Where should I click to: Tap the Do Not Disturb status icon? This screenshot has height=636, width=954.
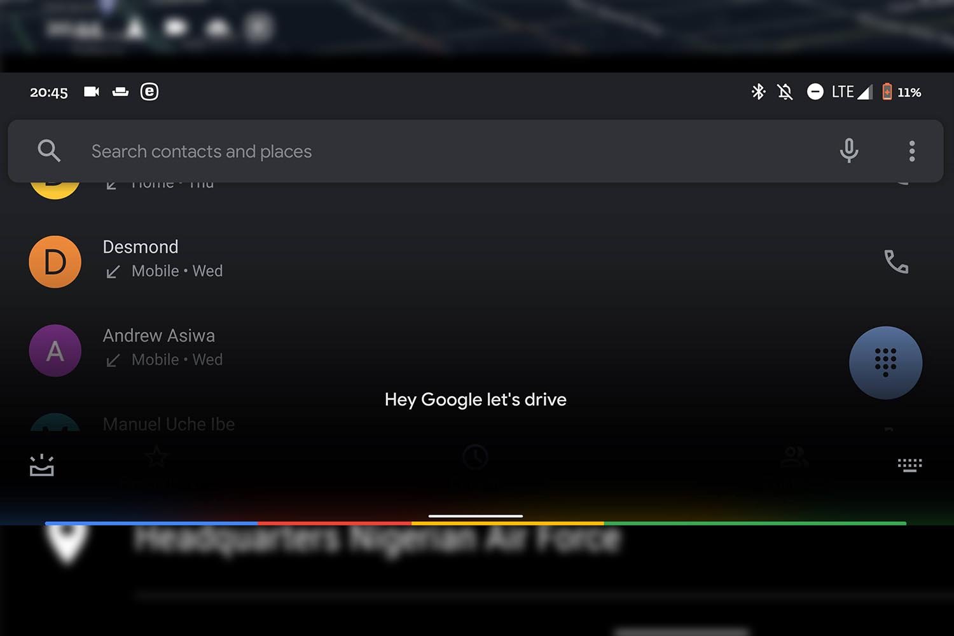[x=815, y=92]
